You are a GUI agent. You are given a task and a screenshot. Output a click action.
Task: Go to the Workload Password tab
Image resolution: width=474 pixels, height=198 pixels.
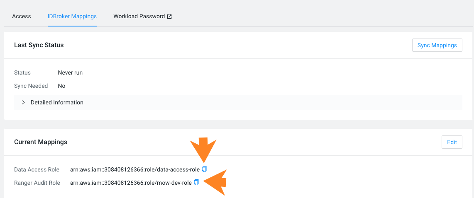(139, 16)
